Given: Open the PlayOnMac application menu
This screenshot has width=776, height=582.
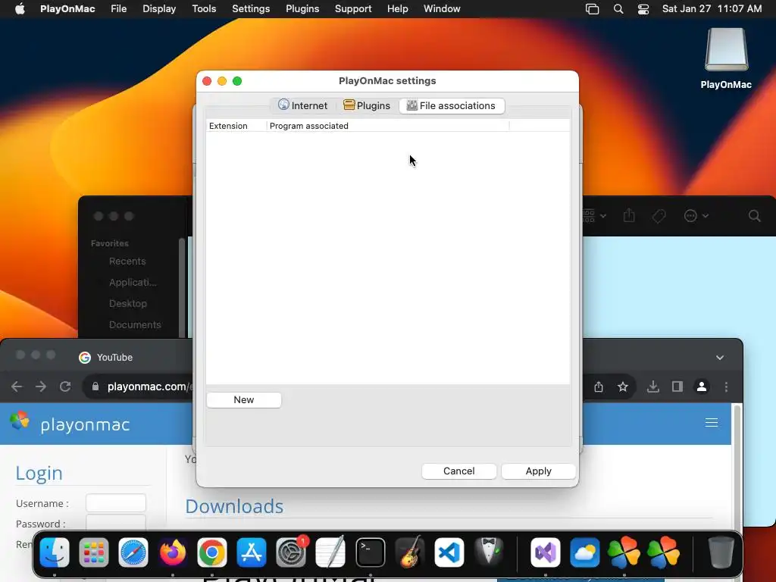Looking at the screenshot, I should tap(67, 9).
